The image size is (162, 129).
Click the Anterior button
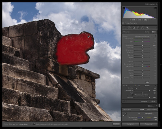[x=131, y=124]
